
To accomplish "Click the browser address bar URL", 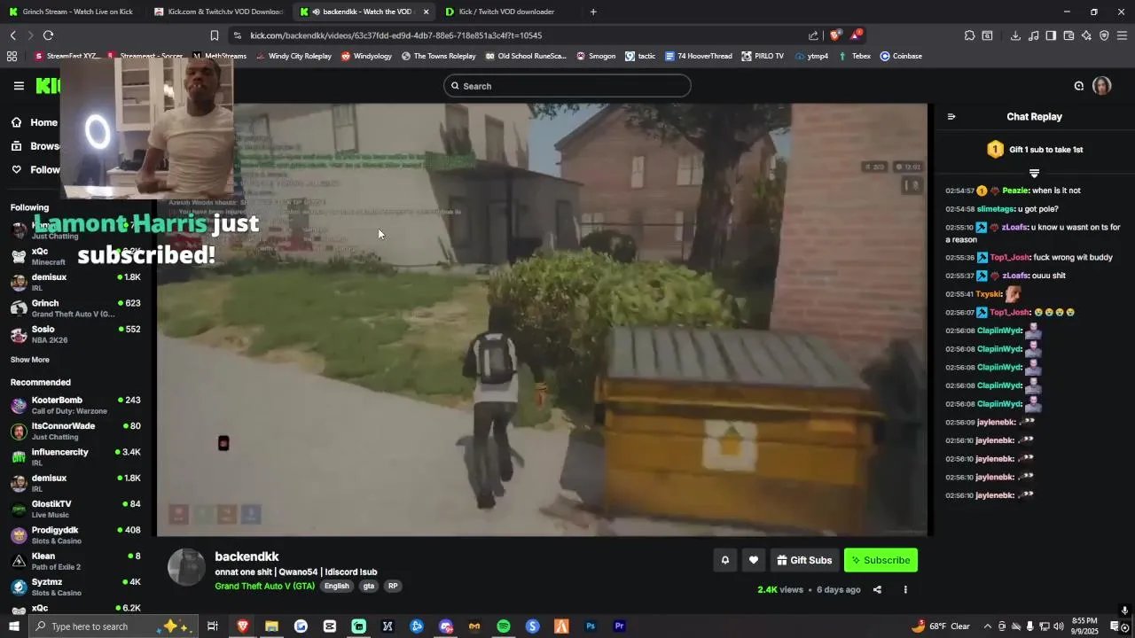I will (x=396, y=35).
